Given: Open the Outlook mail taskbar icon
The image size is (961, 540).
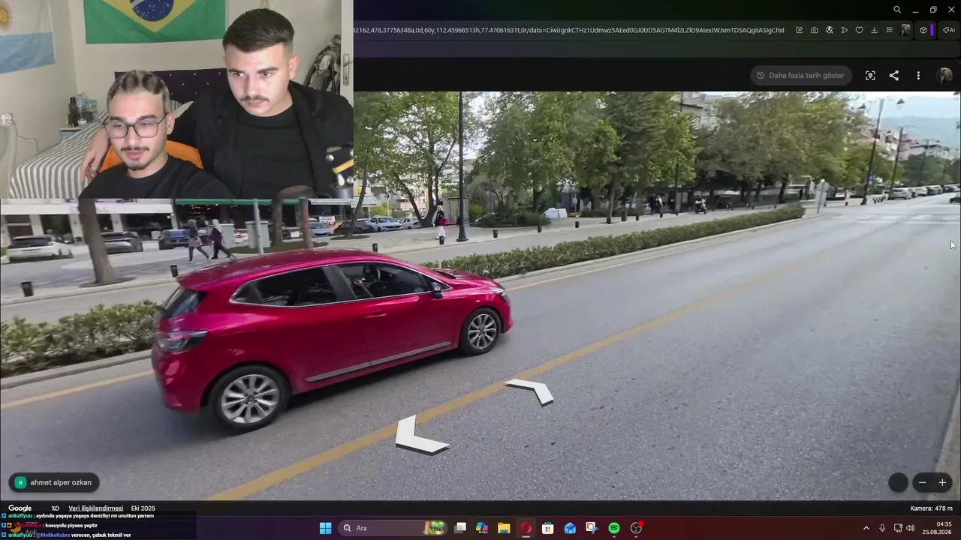Looking at the screenshot, I should [x=570, y=528].
